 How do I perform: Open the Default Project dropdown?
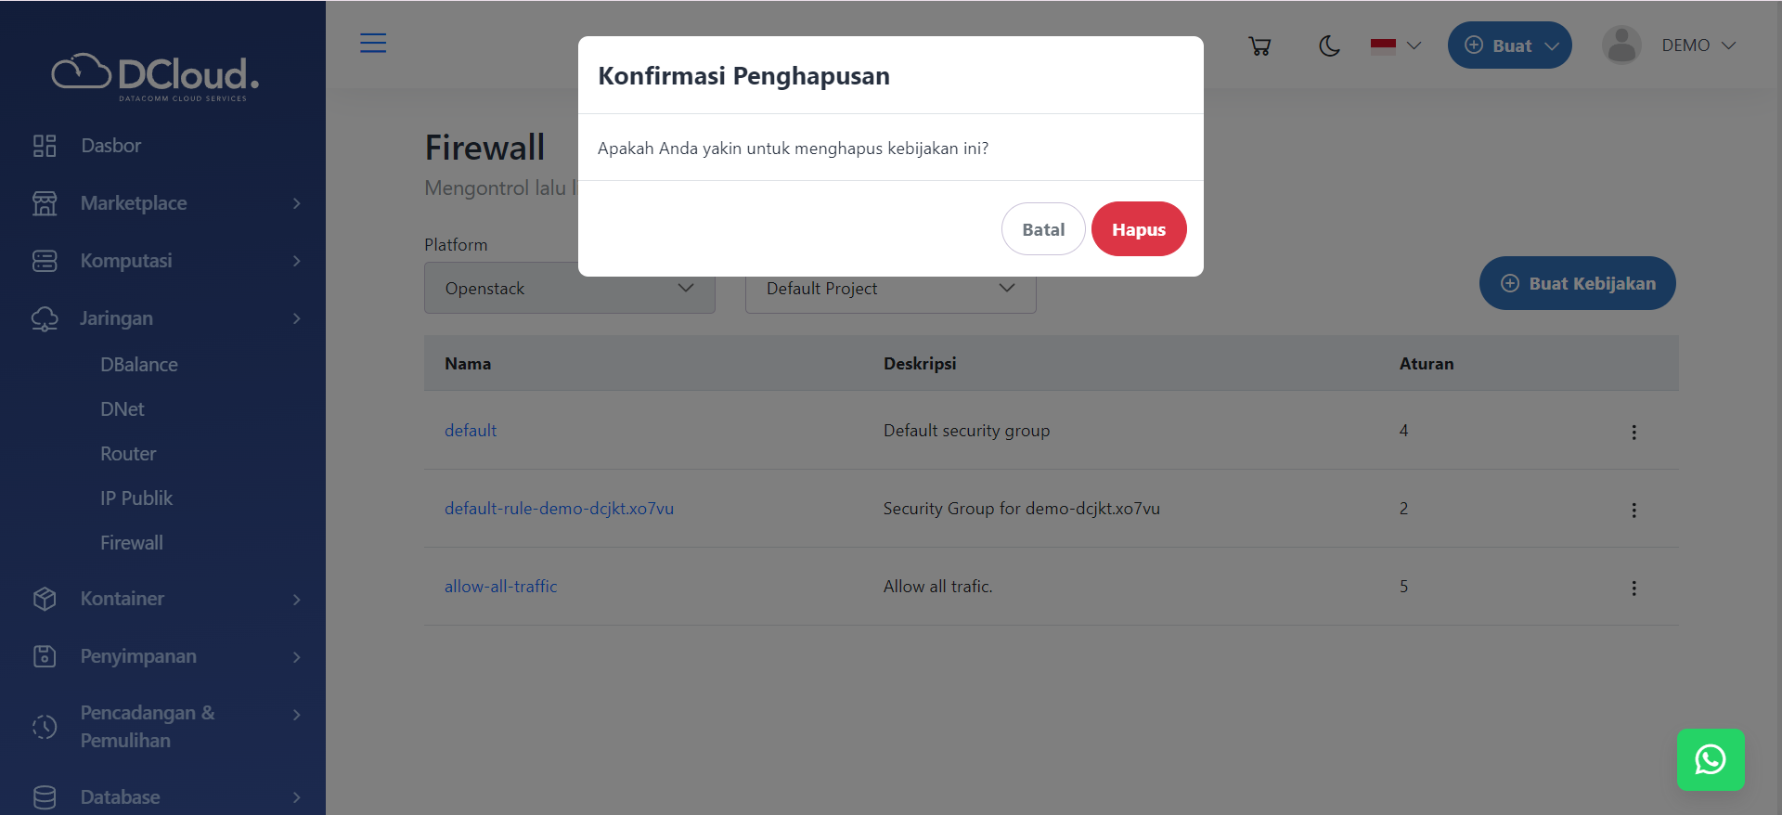[890, 289]
